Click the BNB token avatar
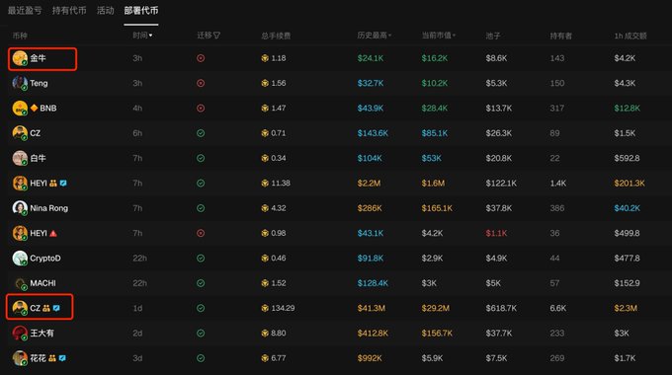 pyautogui.click(x=20, y=109)
